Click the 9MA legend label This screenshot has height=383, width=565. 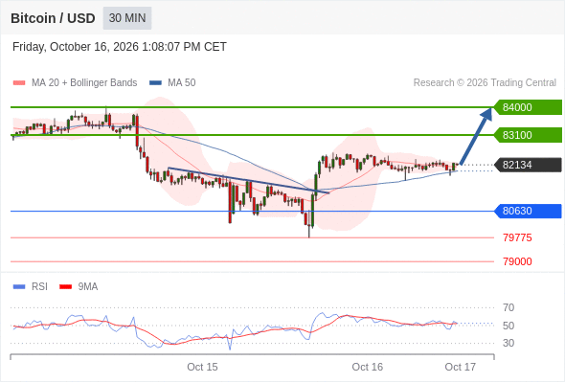pyautogui.click(x=88, y=287)
